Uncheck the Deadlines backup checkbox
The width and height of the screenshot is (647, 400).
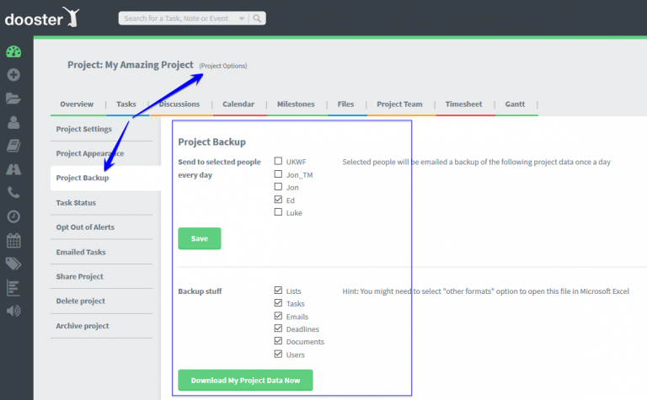[278, 328]
